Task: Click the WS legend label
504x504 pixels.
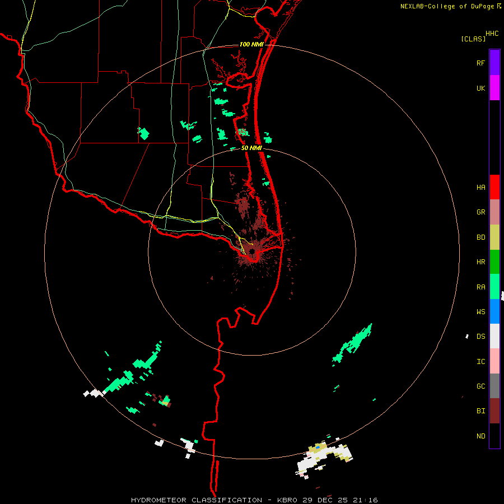Action: [x=480, y=312]
